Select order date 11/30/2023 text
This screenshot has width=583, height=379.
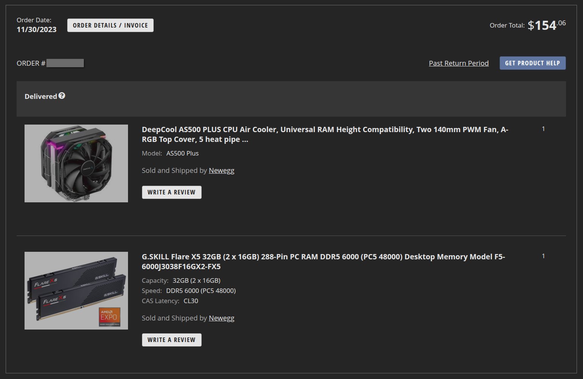(37, 29)
